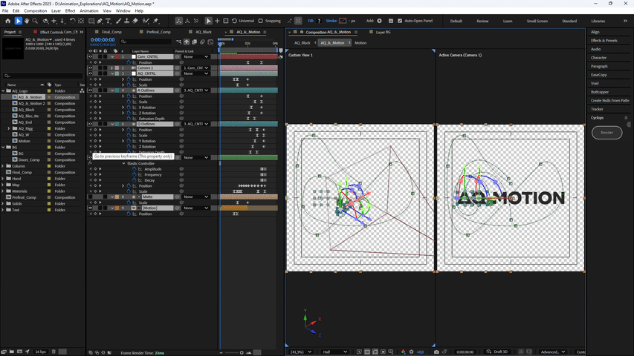Toggle the Snapping checkbox
634x356 pixels.
[x=261, y=21]
